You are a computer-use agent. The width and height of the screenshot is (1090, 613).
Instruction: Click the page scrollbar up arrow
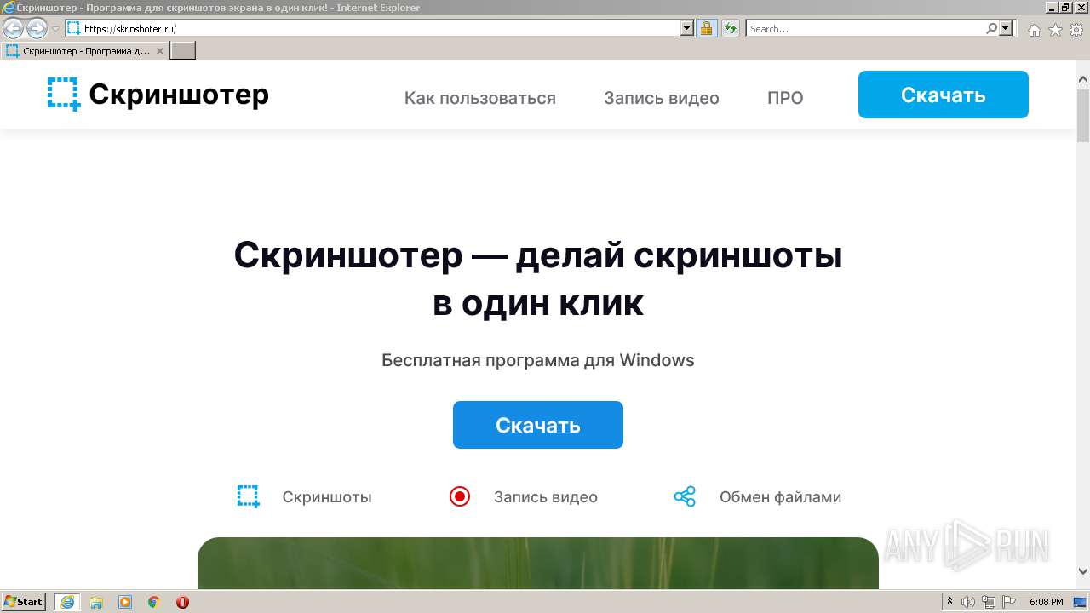[x=1083, y=80]
